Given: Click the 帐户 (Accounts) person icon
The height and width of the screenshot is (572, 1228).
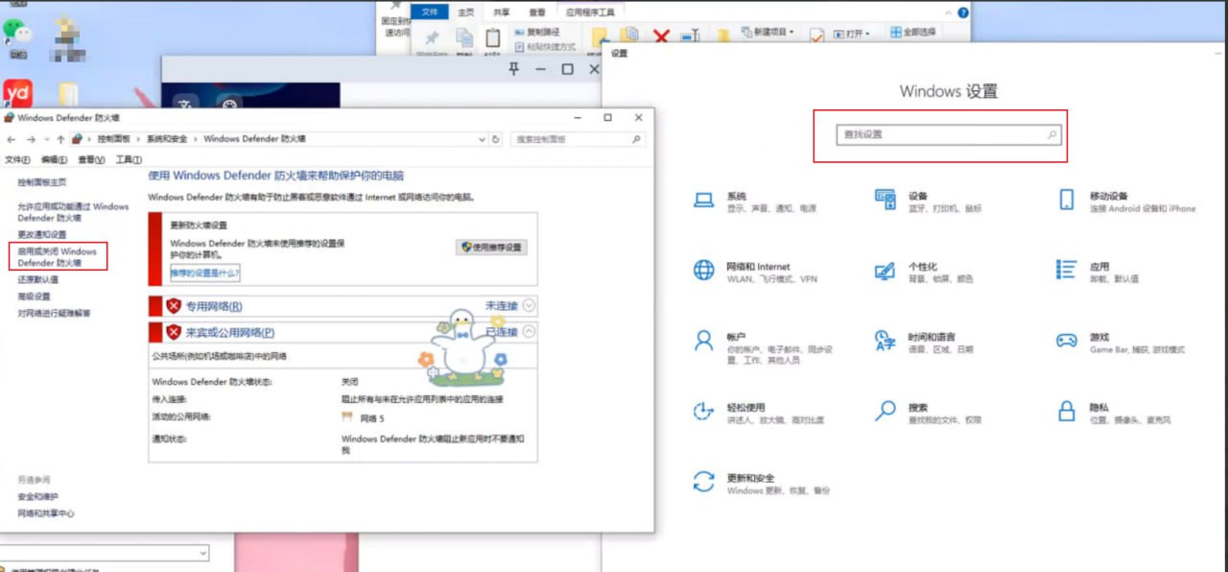Looking at the screenshot, I should pos(703,342).
